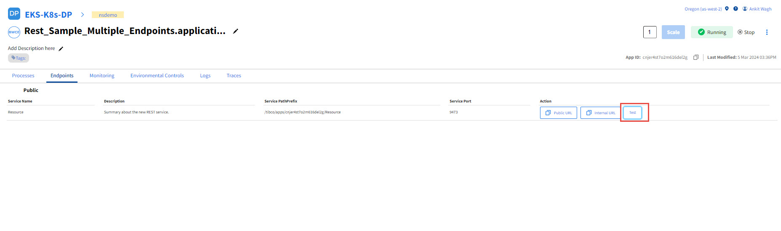
Task: Copy the Internal URL
Action: point(601,113)
